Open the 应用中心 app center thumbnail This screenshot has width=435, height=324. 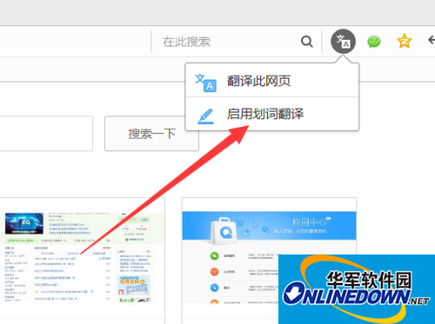pos(269,258)
